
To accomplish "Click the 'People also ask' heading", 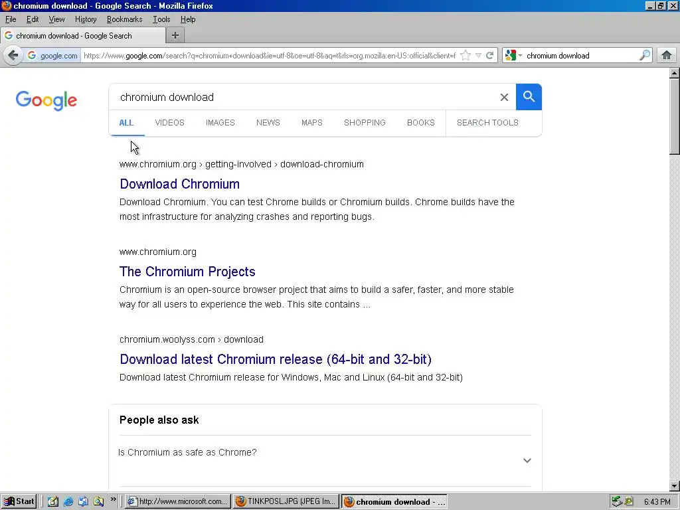I will click(159, 420).
